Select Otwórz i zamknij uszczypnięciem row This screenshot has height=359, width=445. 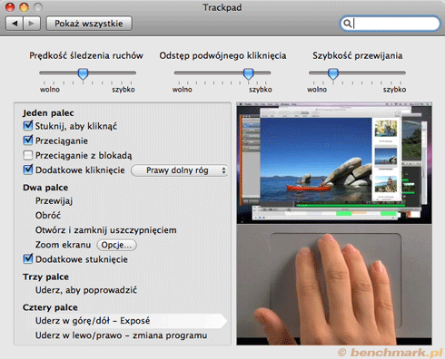point(105,230)
